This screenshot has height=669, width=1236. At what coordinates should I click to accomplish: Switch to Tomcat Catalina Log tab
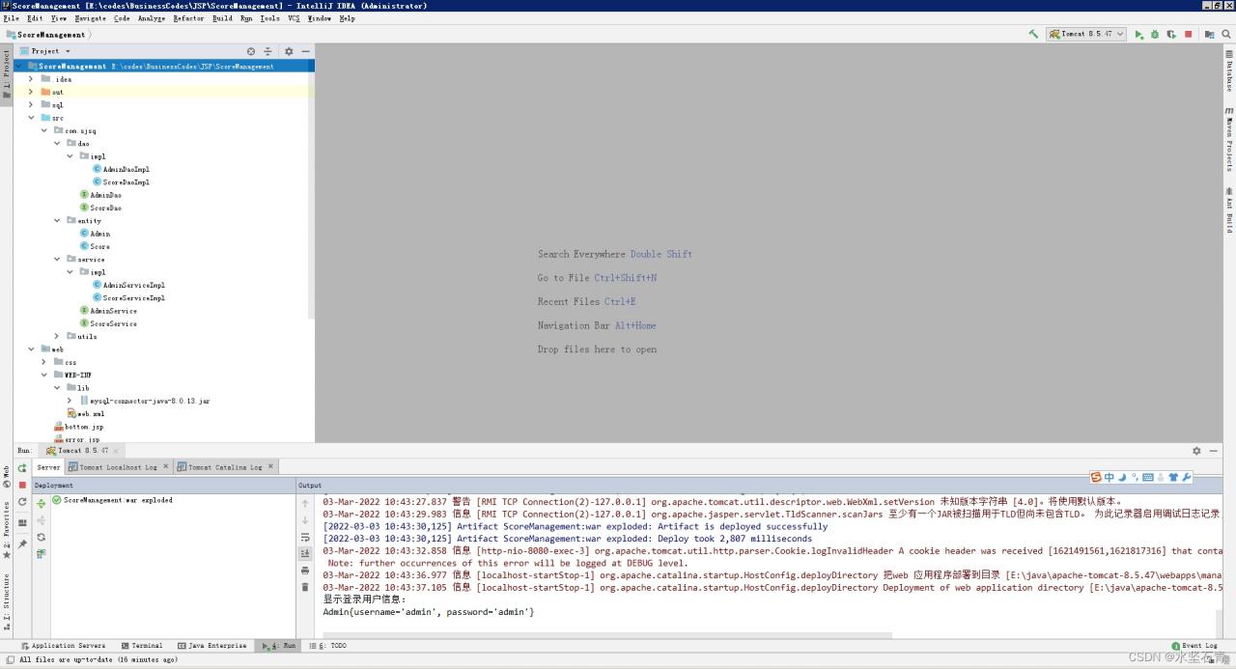pos(225,467)
